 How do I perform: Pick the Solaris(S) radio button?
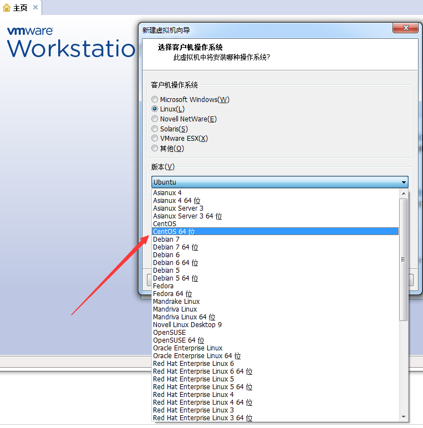(155, 129)
